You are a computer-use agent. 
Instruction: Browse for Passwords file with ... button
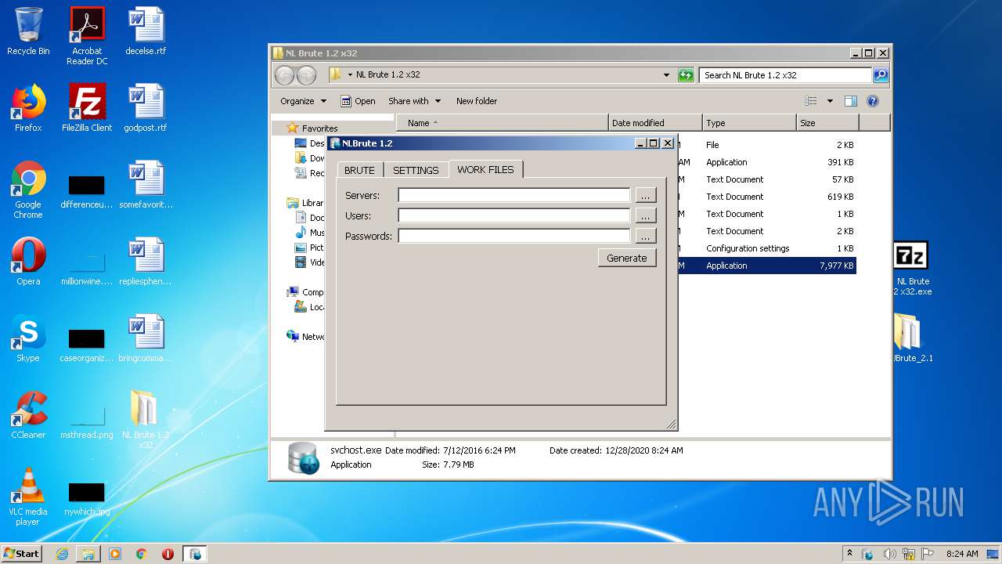(645, 236)
